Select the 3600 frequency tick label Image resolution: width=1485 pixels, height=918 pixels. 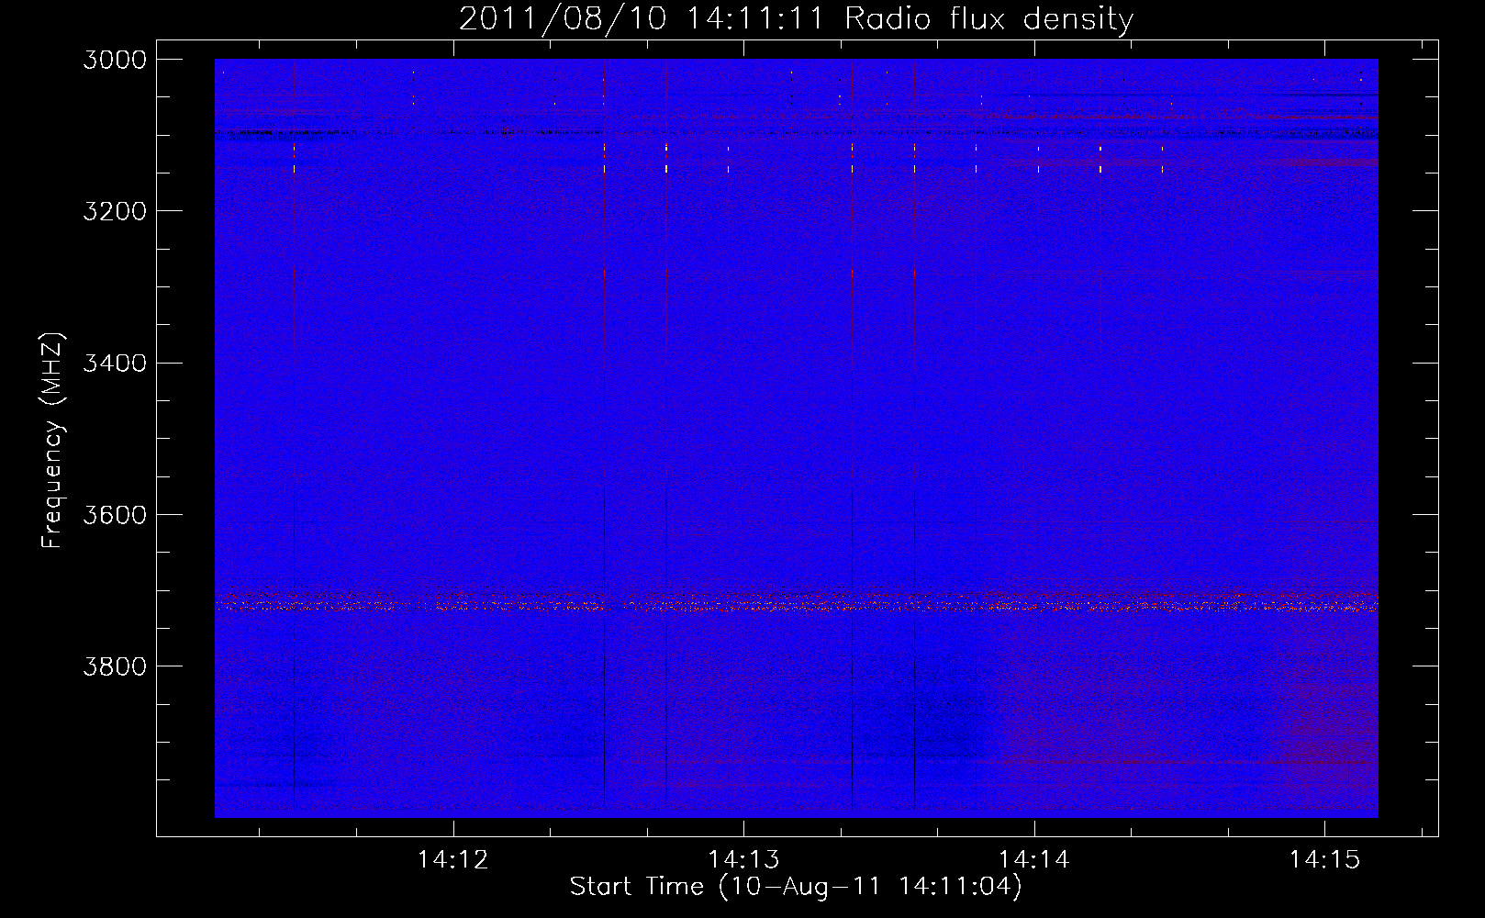tap(115, 514)
